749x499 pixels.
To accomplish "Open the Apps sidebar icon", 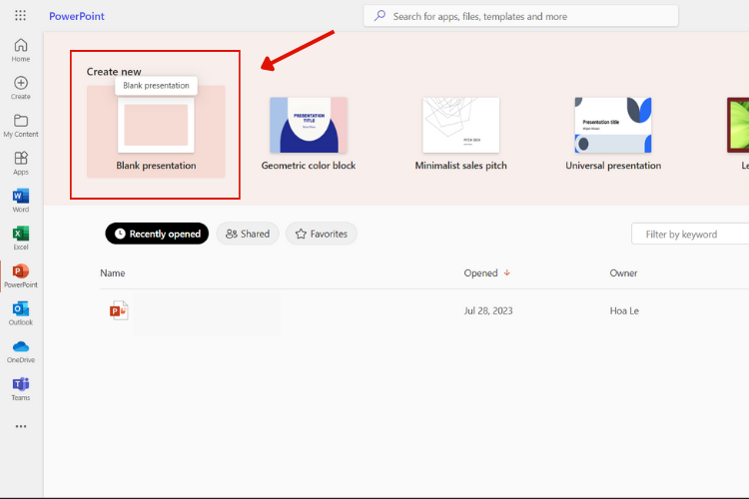I will point(21,164).
